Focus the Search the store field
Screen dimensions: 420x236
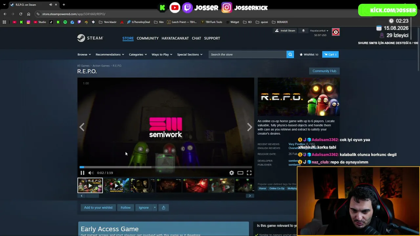247,54
